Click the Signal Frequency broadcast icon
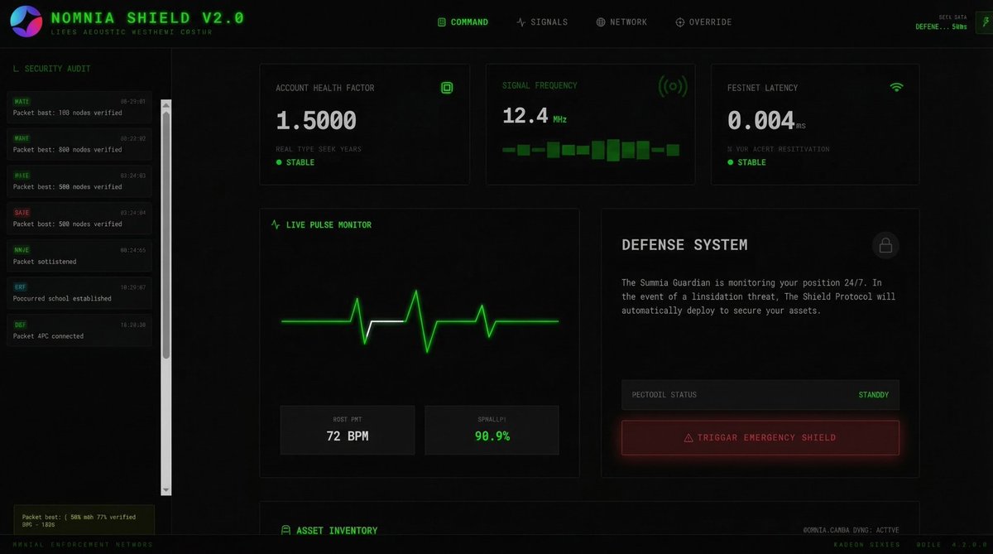 673,85
